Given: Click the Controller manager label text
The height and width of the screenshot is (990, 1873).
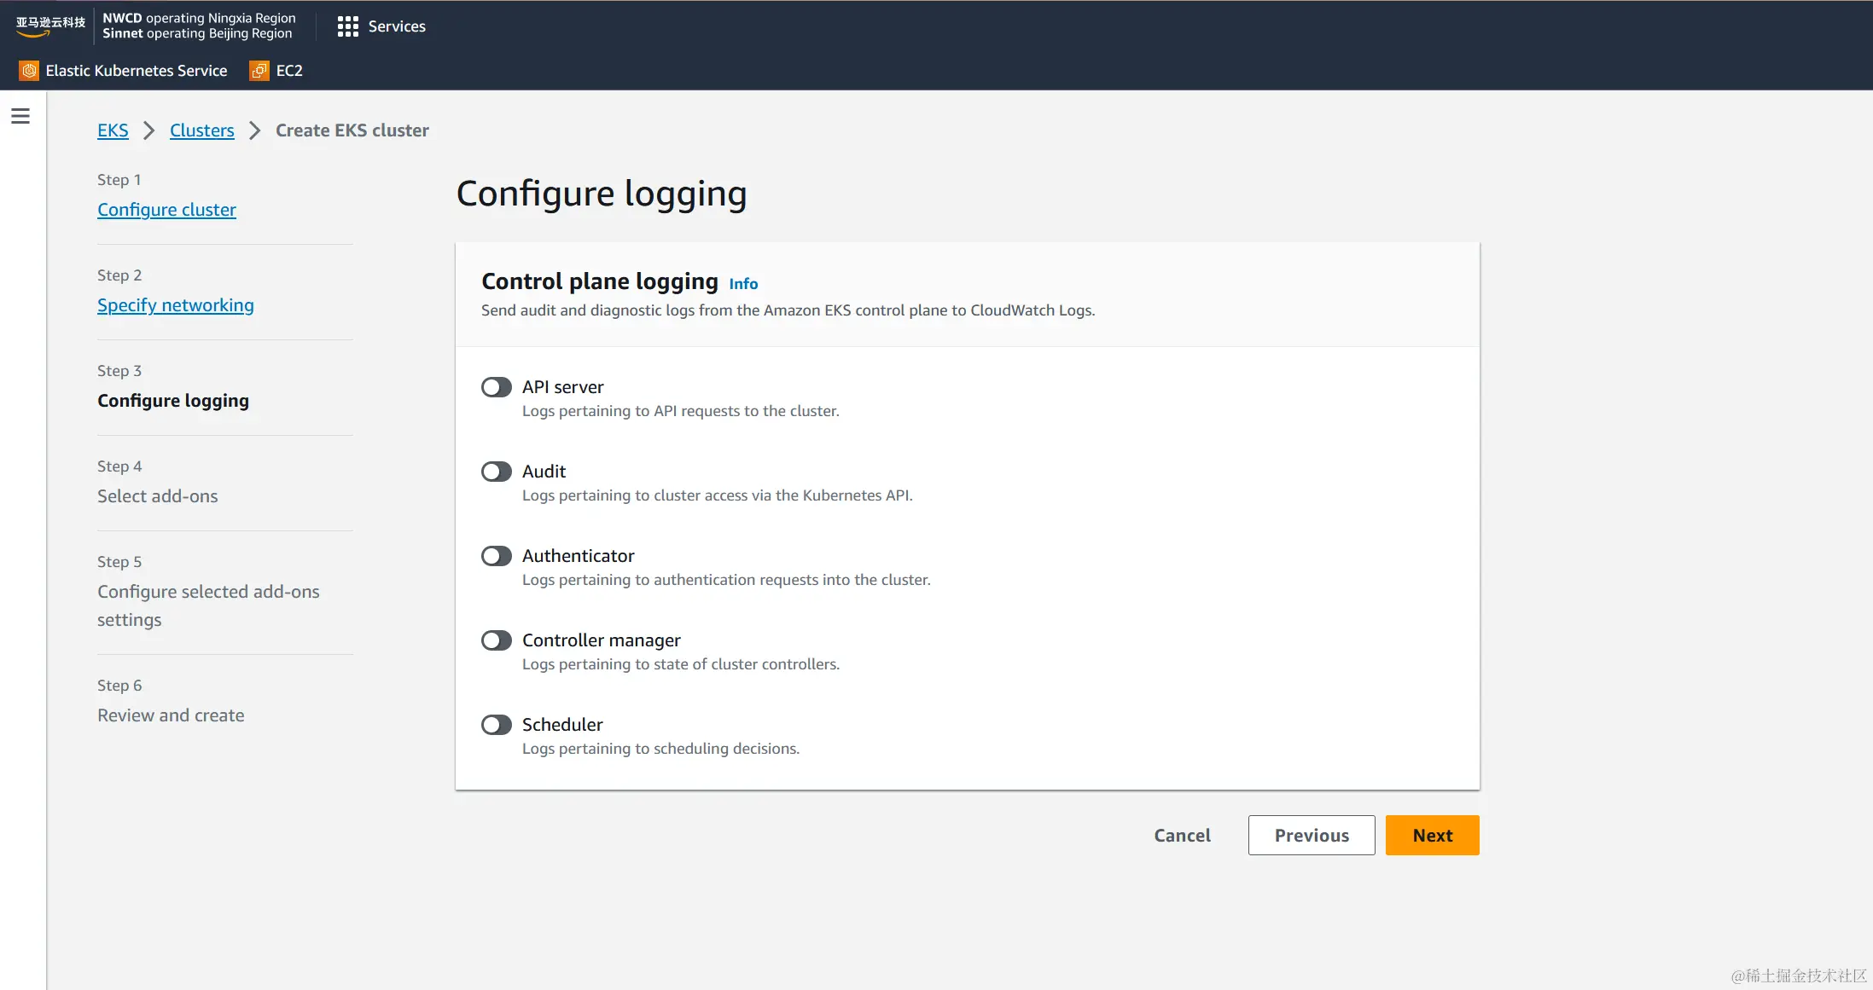Looking at the screenshot, I should click(602, 640).
